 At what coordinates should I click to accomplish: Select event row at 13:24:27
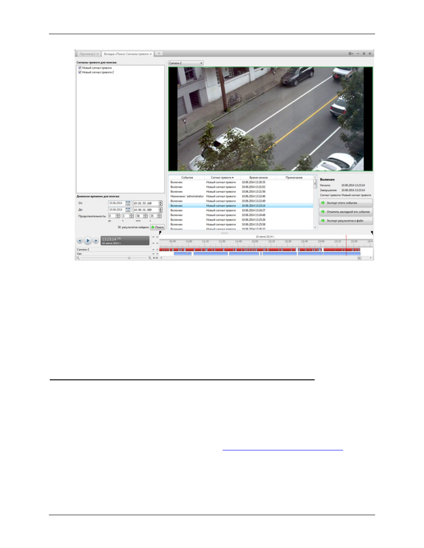pyautogui.click(x=241, y=210)
